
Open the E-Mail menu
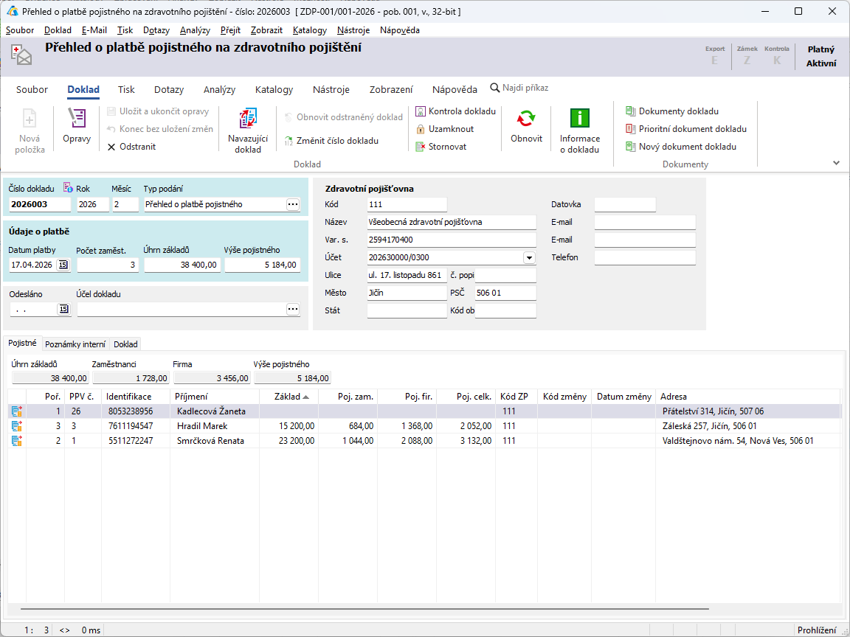[94, 30]
